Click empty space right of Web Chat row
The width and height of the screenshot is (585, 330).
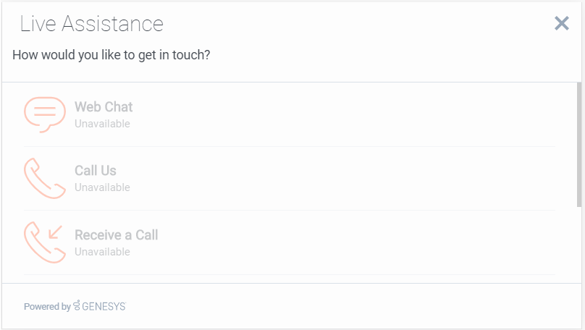coord(362,114)
